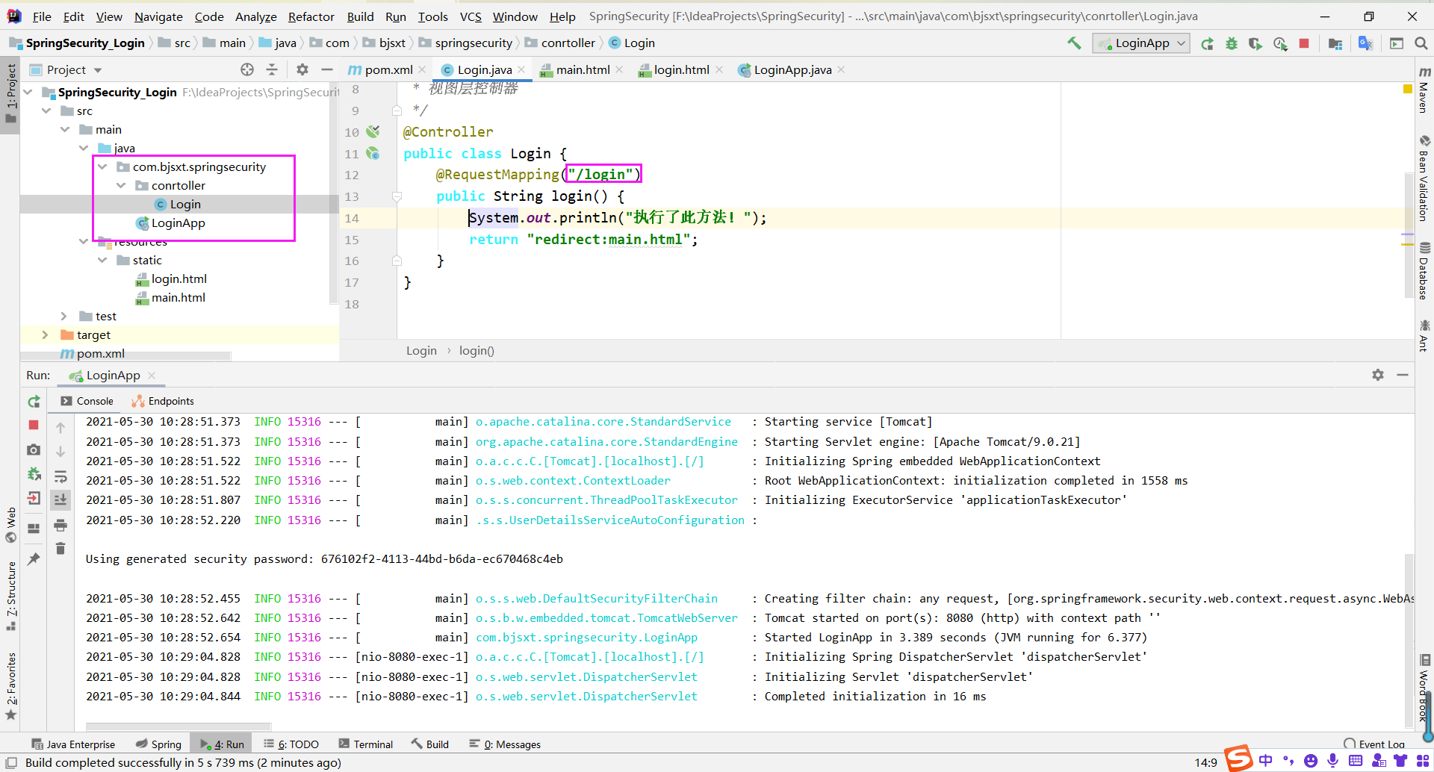Open the Event Log
Screen dimensions: 1434x772
pyautogui.click(x=1374, y=744)
